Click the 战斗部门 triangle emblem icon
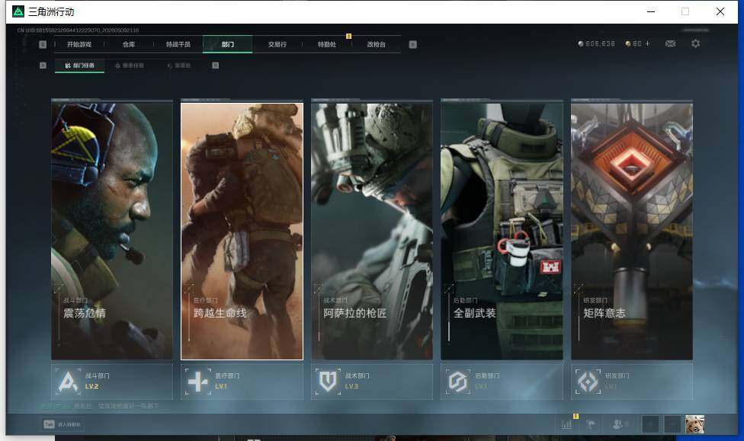The image size is (744, 441). (x=68, y=382)
